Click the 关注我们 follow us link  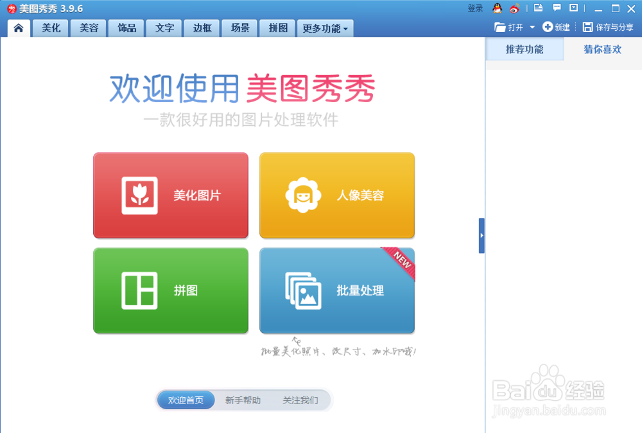(x=300, y=400)
